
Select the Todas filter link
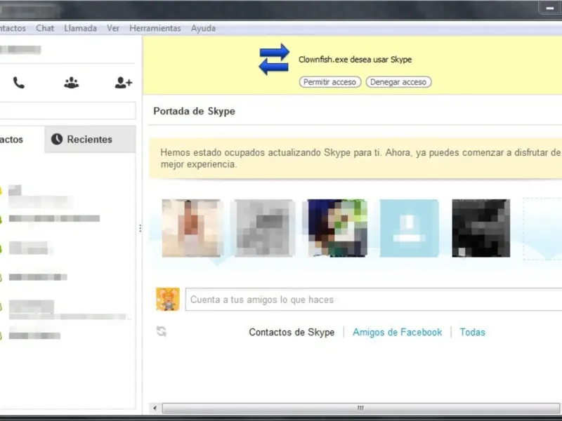tap(472, 332)
